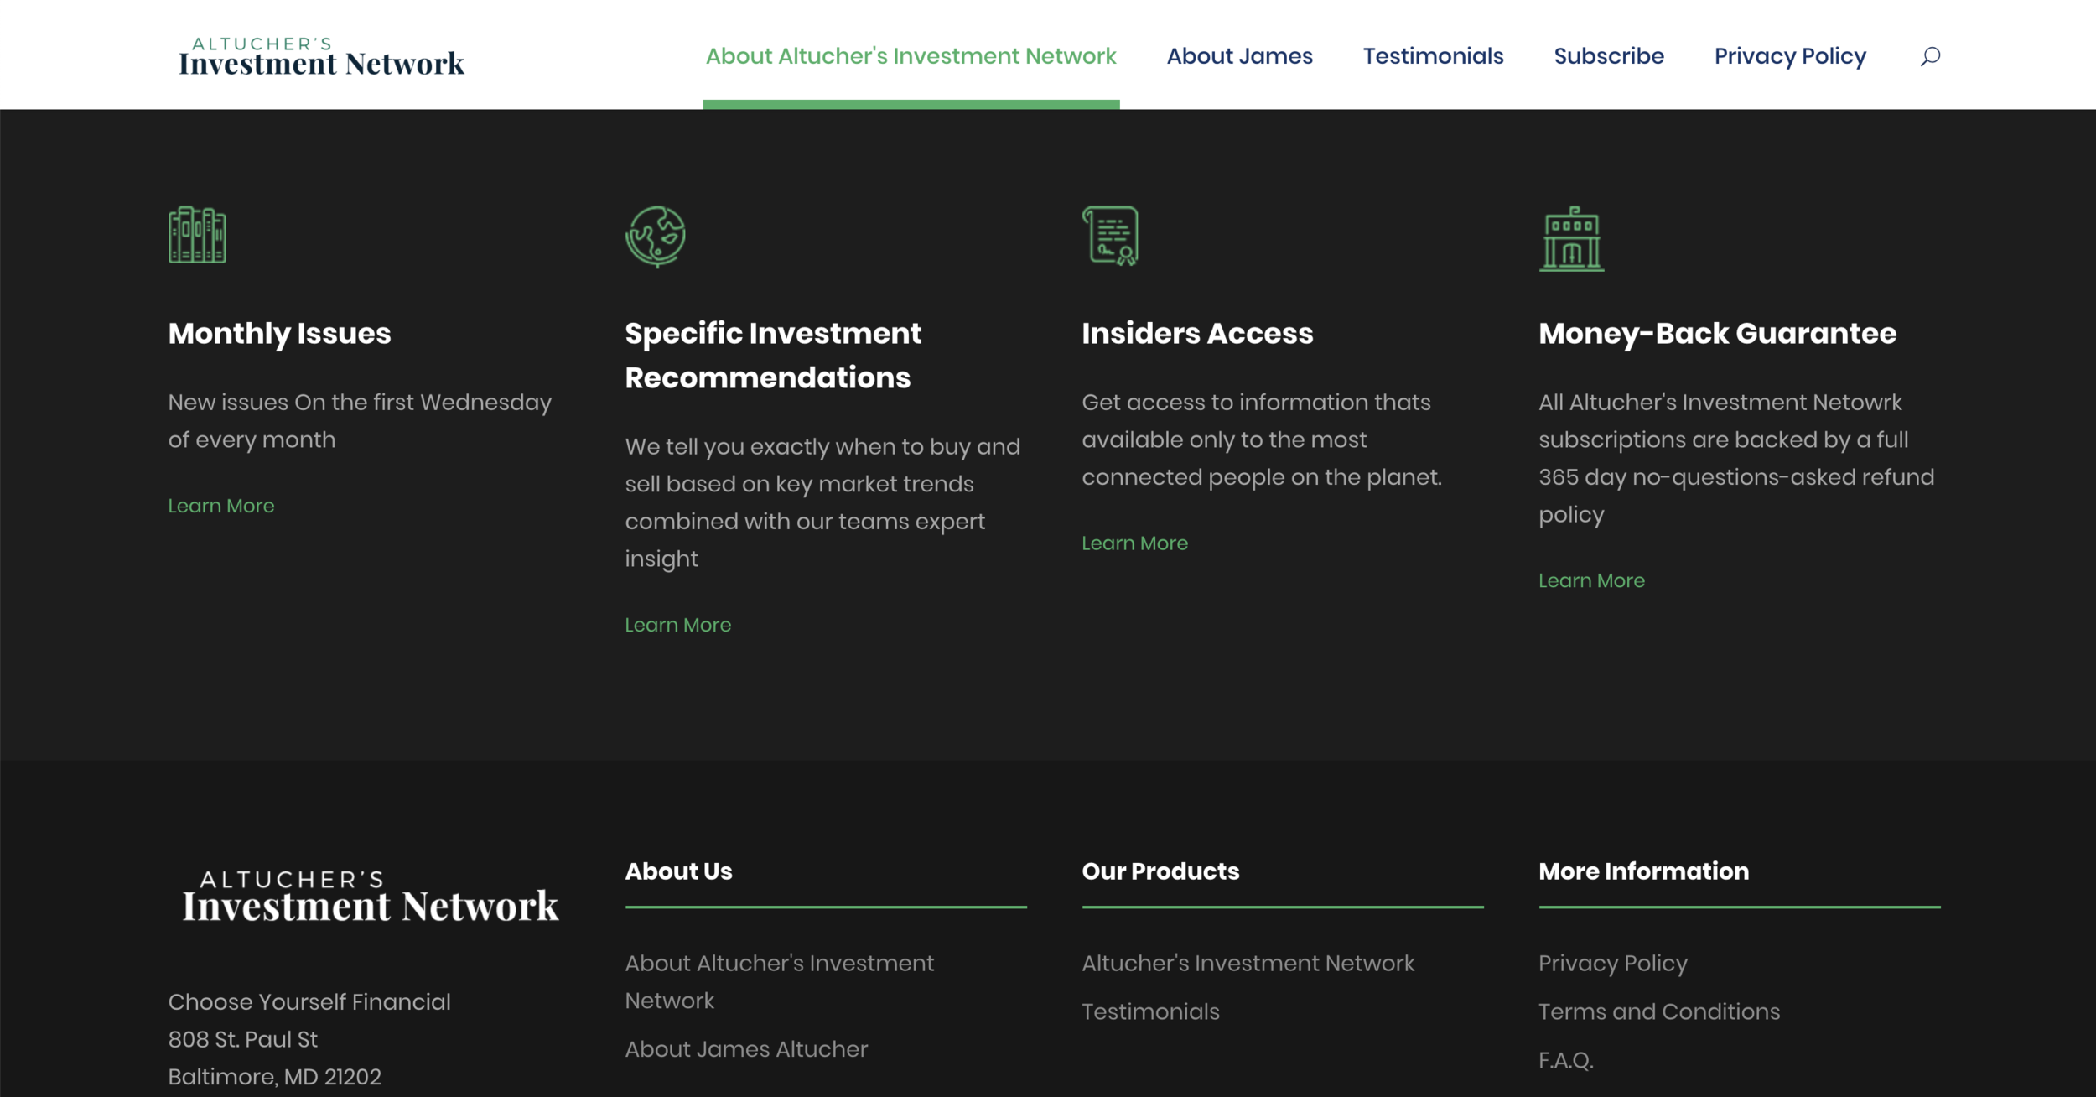Click text 'connected people on the planet.'
The width and height of the screenshot is (2096, 1097).
[1262, 477]
